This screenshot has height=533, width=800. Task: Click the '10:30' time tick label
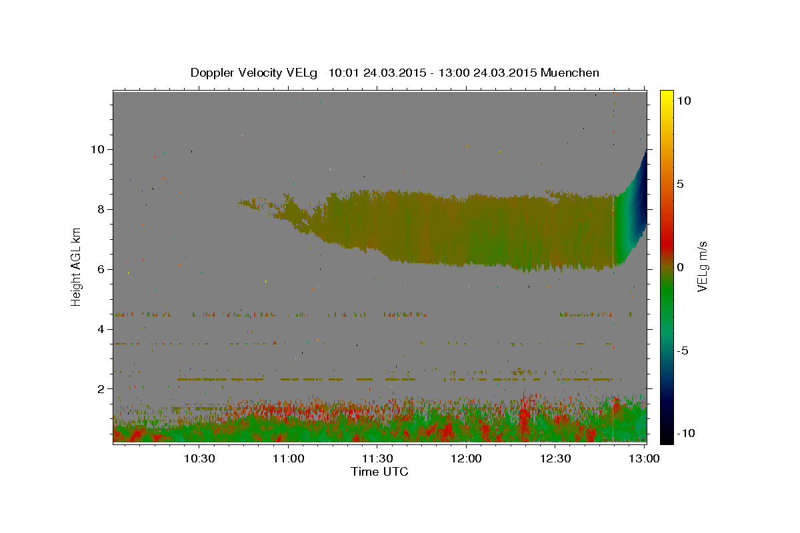click(x=199, y=459)
